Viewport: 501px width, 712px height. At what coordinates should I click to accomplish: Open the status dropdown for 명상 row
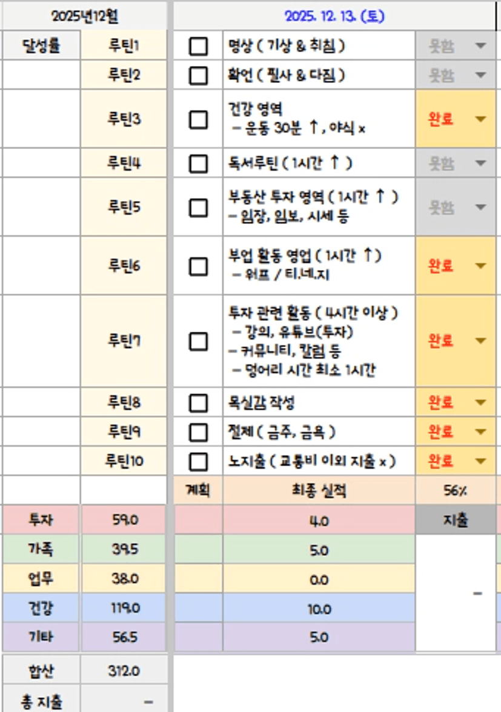click(481, 46)
